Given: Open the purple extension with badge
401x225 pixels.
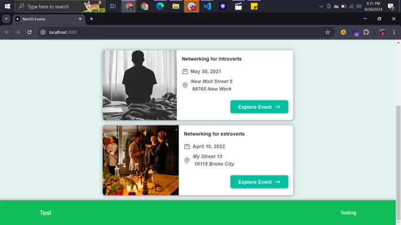Looking at the screenshot, I should point(355,33).
